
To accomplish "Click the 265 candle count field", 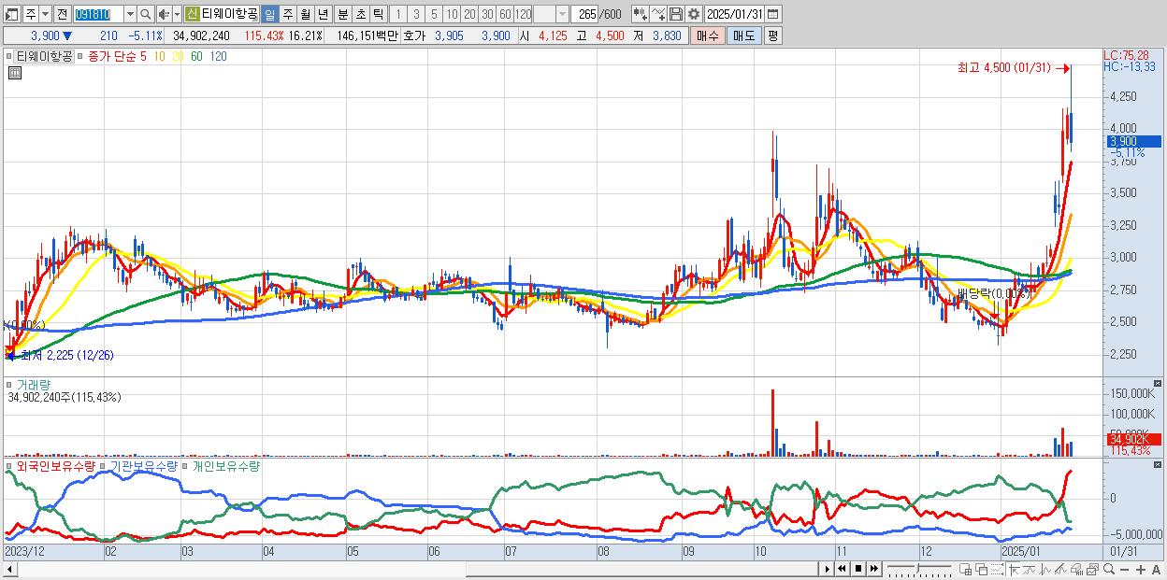I will (585, 14).
